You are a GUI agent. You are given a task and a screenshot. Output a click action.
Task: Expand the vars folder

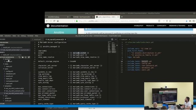6,96
